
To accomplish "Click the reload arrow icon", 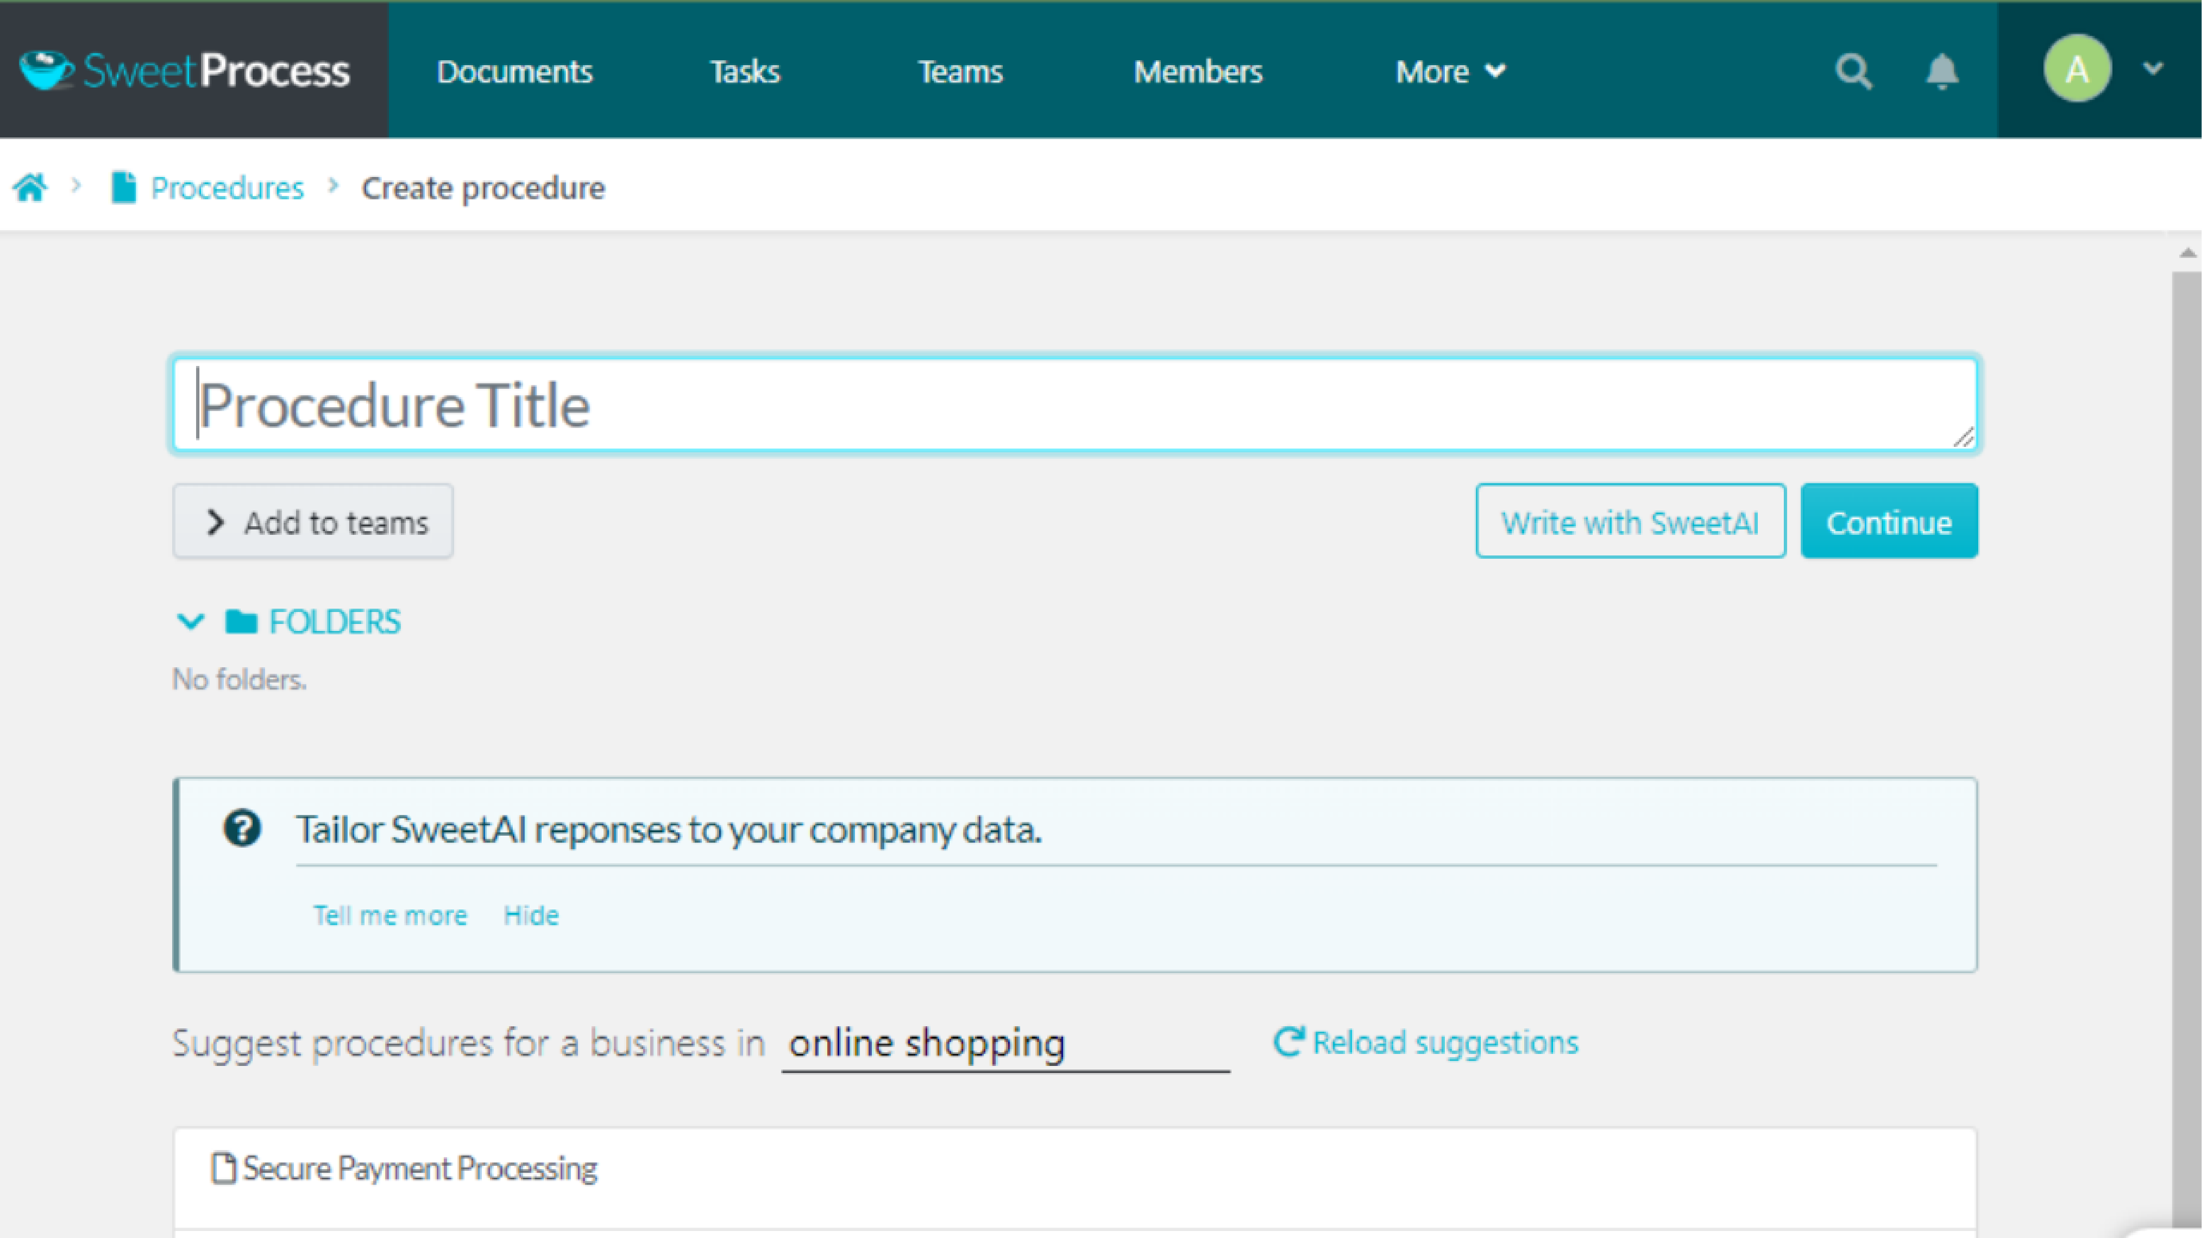I will point(1289,1042).
